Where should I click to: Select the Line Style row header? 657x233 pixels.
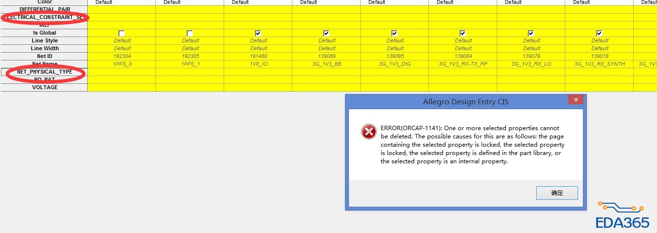coord(44,40)
